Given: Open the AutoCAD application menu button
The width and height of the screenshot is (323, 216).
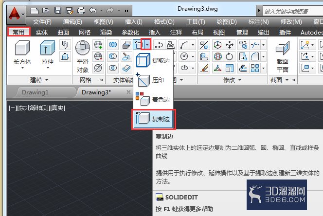Looking at the screenshot, I should [16, 15].
